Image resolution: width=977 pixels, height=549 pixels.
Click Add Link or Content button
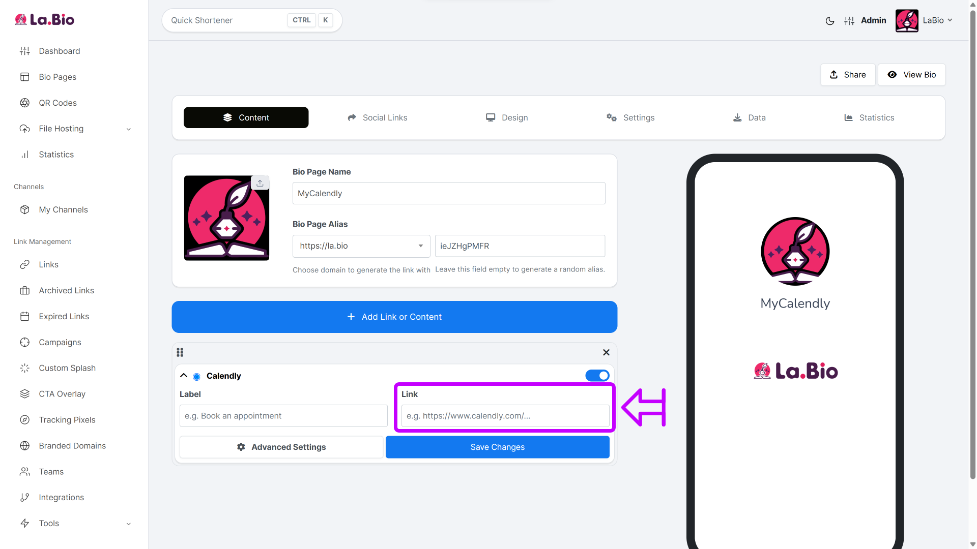tap(394, 317)
